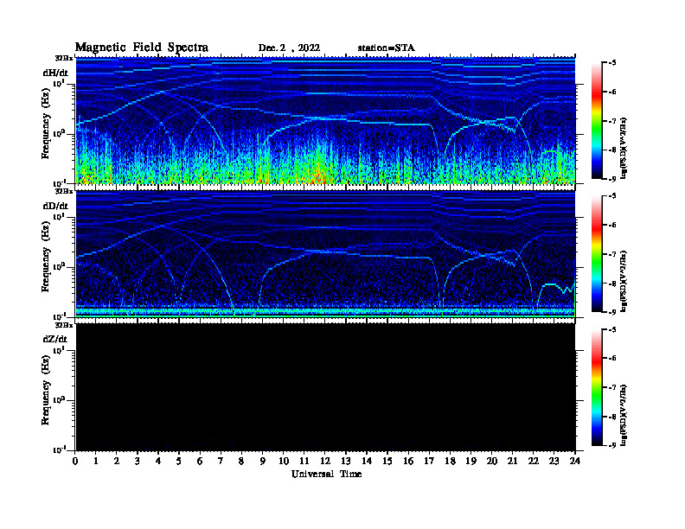The image size is (685, 529).
Task: Click hour tick label '1' on the time axis
Action: pos(96,462)
